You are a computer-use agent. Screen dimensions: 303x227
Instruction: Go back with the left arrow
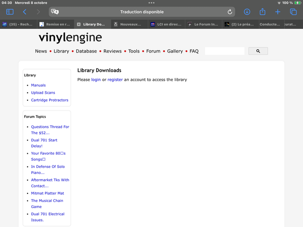point(25,12)
